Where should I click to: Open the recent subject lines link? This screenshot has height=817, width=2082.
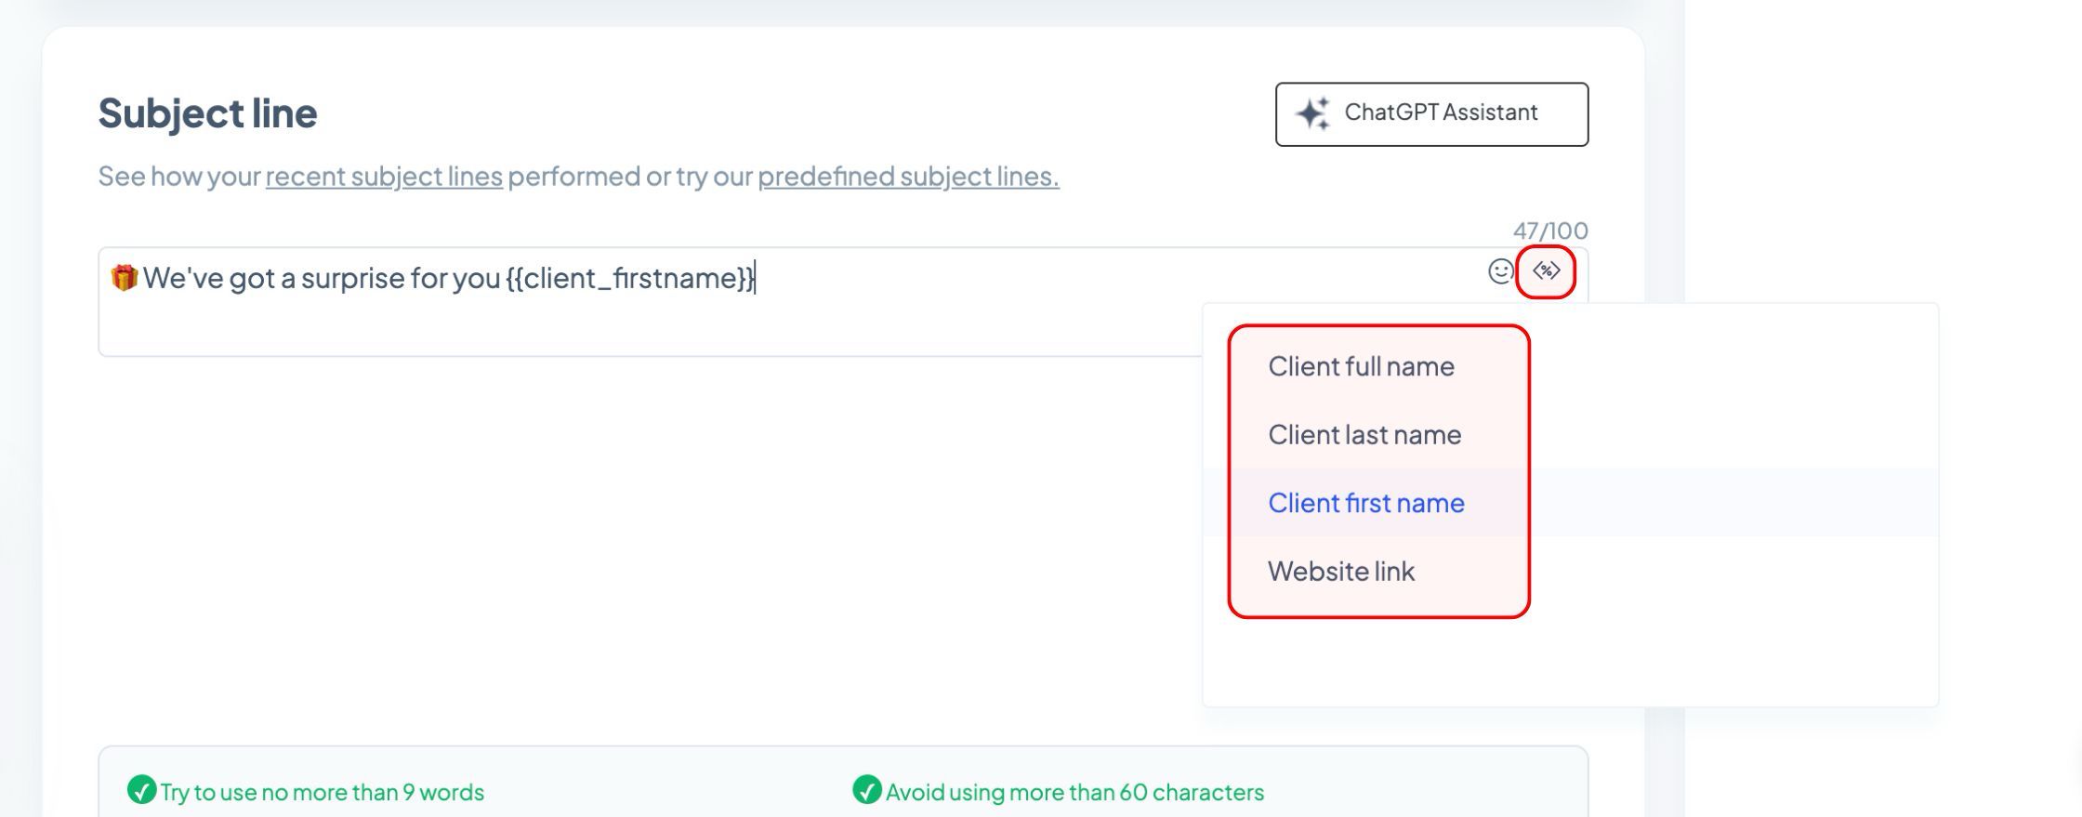coord(384,176)
